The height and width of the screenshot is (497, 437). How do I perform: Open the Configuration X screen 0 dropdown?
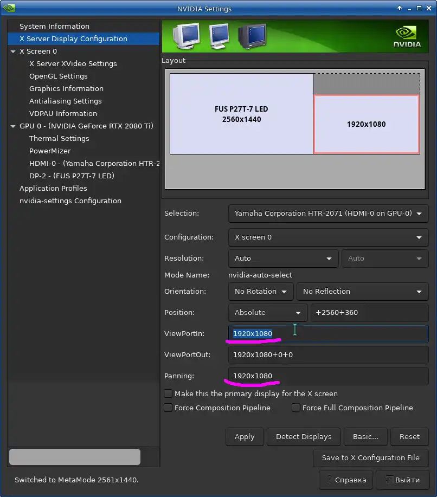tap(328, 237)
